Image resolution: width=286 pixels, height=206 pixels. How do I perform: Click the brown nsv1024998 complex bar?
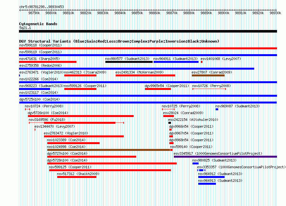[x=109, y=150]
